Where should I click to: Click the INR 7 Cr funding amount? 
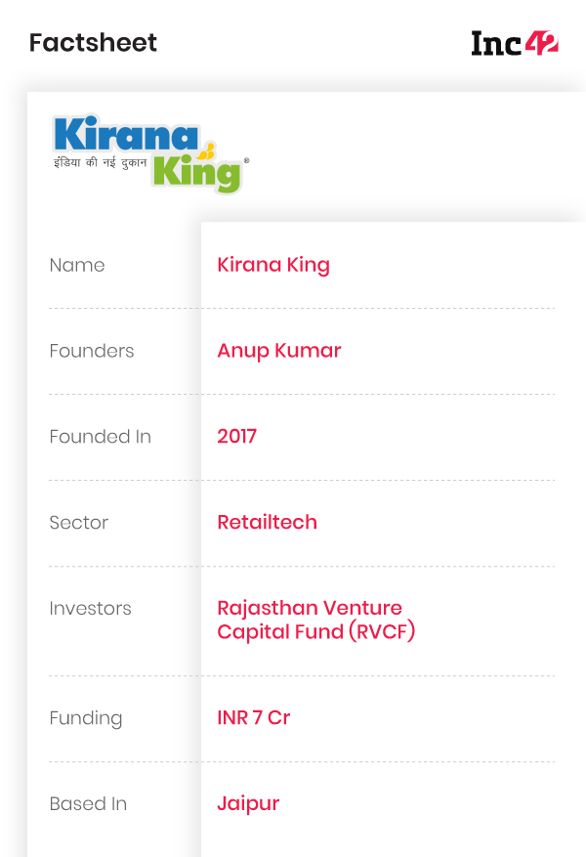(254, 717)
